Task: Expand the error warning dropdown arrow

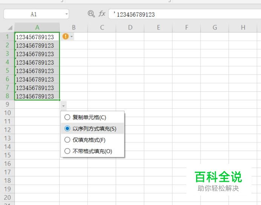Action: (x=72, y=36)
